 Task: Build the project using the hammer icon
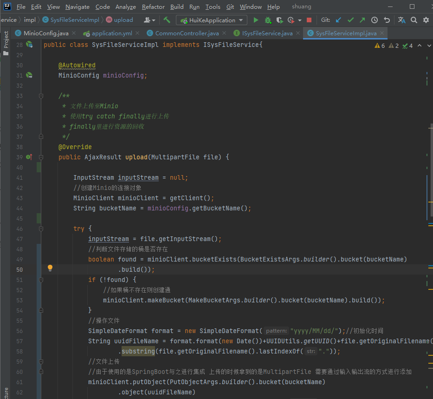(167, 20)
